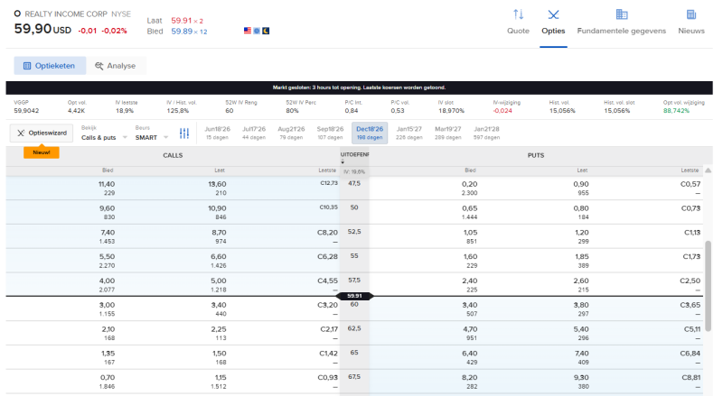Screen dimensions: 723x396
Task: Click the moon after-hours icon
Action: click(266, 31)
